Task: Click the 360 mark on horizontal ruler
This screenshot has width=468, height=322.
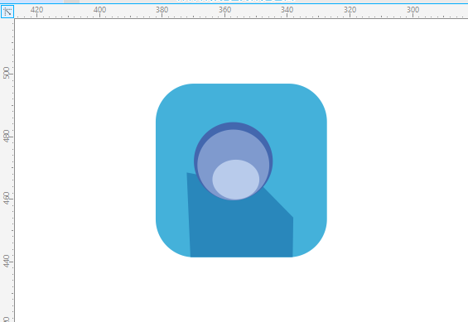Action: click(224, 10)
